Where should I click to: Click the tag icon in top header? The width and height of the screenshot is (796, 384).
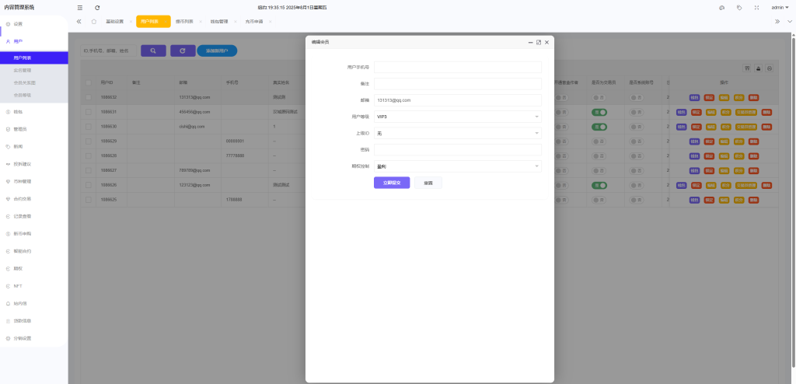(x=738, y=7)
